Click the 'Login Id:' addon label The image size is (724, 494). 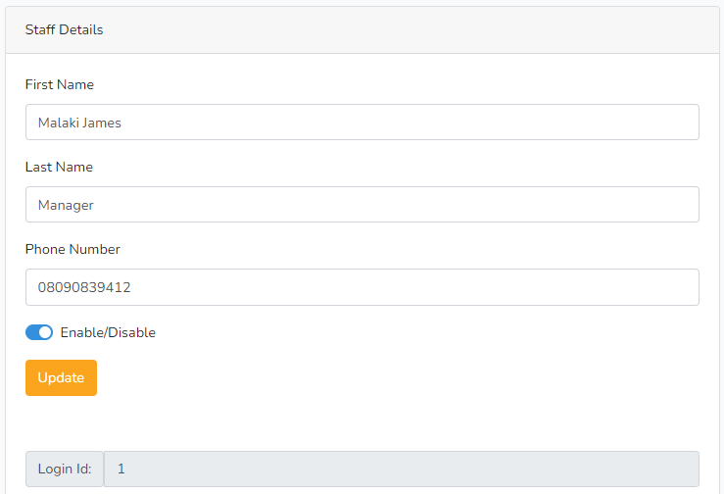(65, 469)
